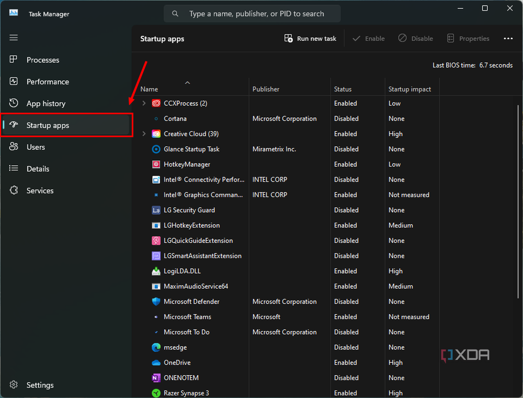Switch to the Processes page
This screenshot has width=523, height=398.
(65, 60)
